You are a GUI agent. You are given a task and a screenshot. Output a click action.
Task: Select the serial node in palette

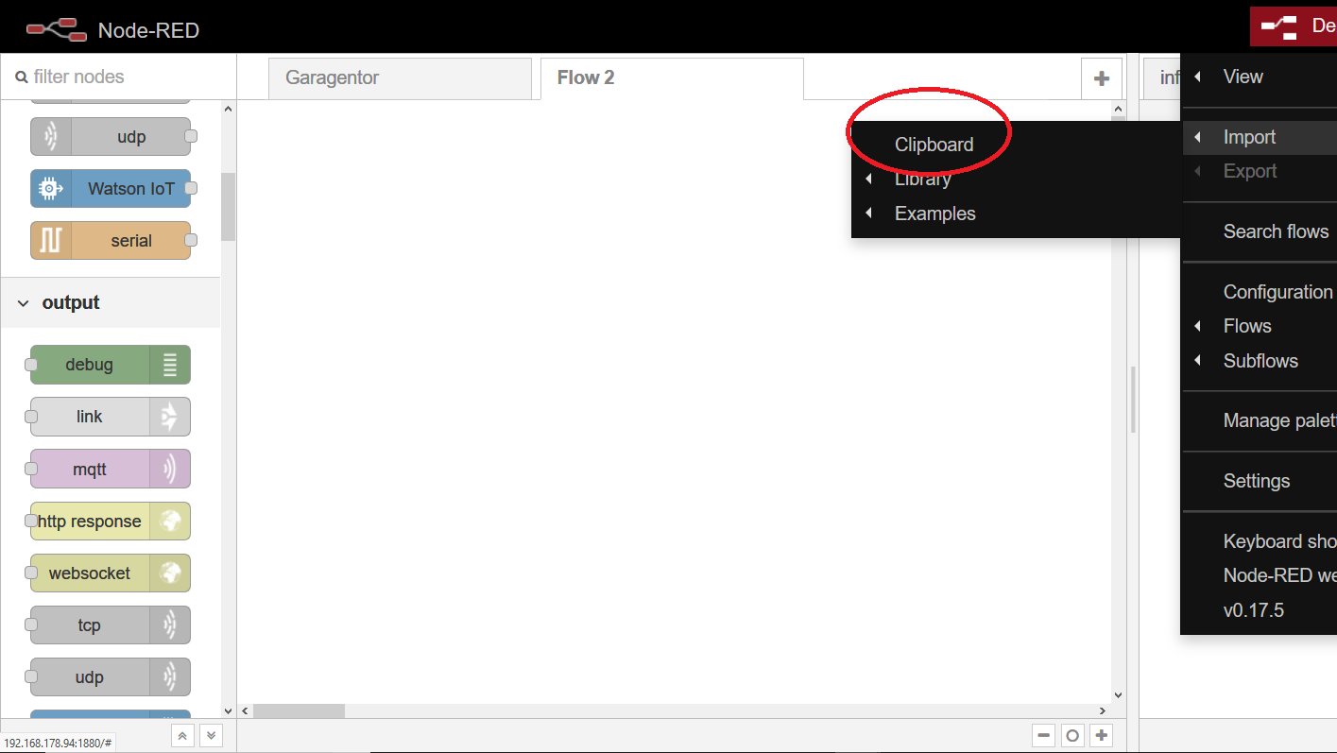coord(111,241)
